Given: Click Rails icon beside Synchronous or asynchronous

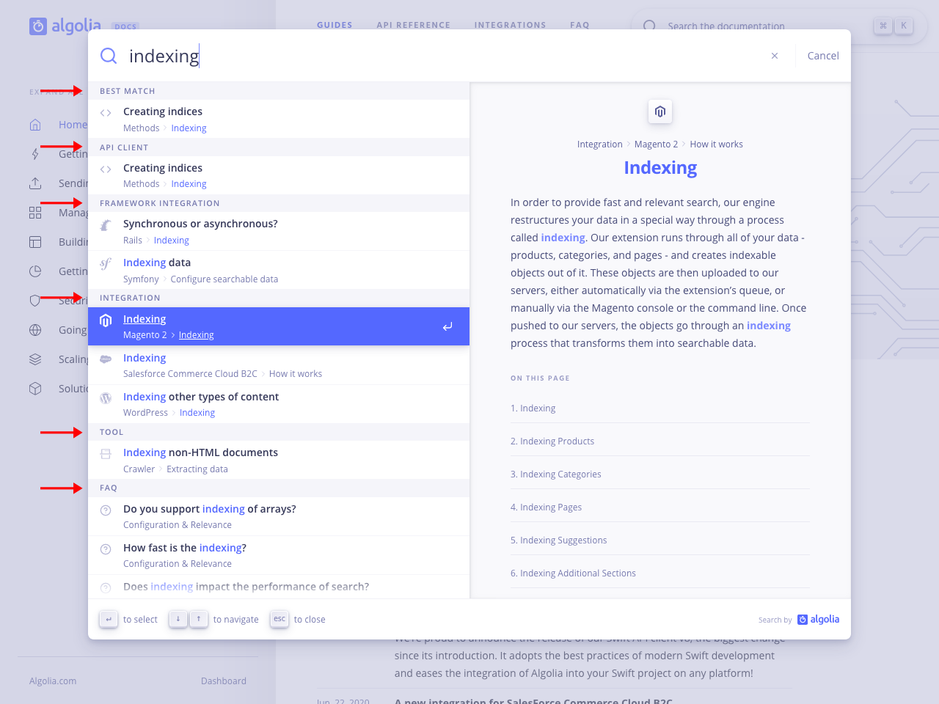Looking at the screenshot, I should coord(106,225).
